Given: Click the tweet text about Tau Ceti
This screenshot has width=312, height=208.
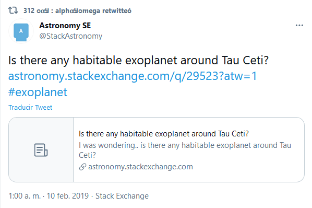Looking at the screenshot, I should click(x=138, y=61).
